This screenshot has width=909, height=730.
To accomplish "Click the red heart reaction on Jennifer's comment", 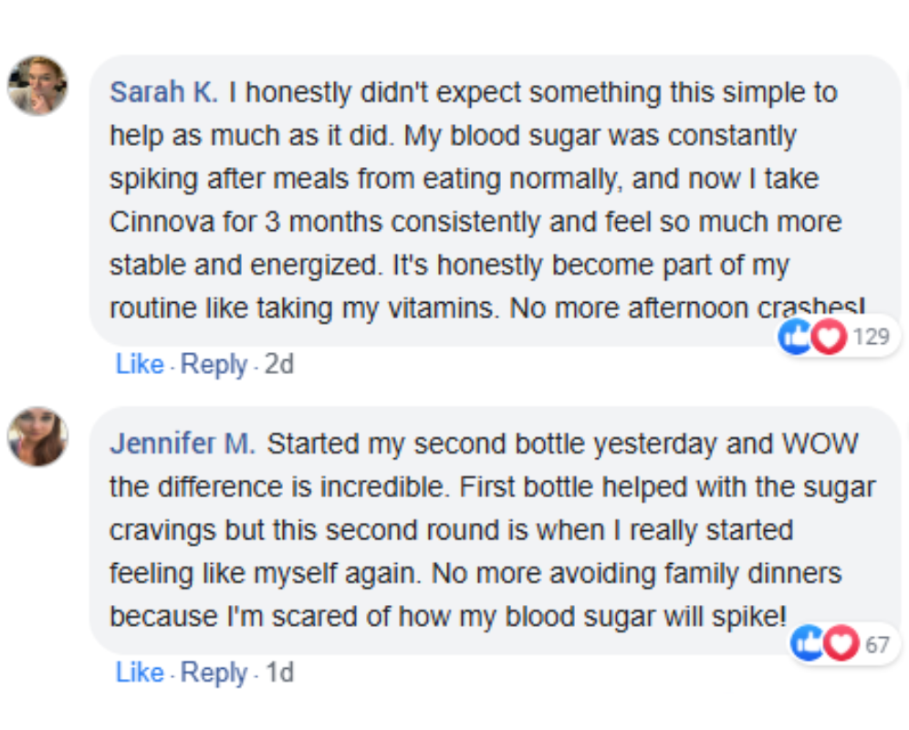I will point(841,644).
